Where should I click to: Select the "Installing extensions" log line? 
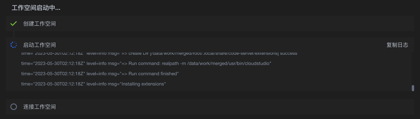point(93,84)
